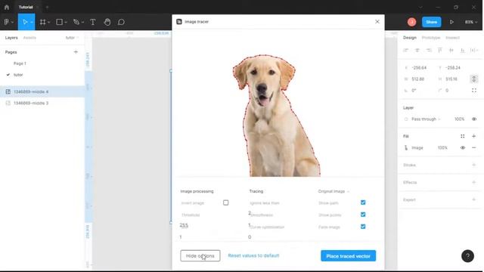This screenshot has width=484, height=272.
Task: Align horizontal centers in Design panel
Action: click(417, 50)
